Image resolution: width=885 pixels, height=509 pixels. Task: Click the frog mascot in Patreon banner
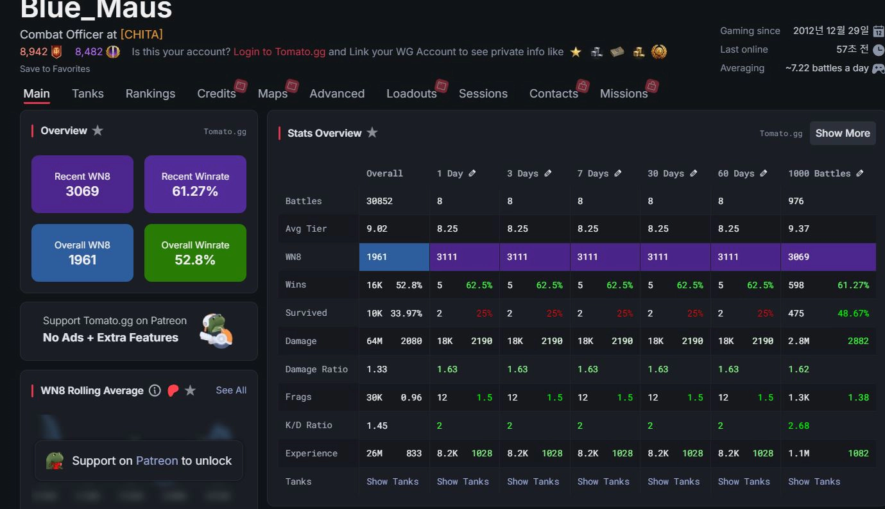click(x=216, y=330)
